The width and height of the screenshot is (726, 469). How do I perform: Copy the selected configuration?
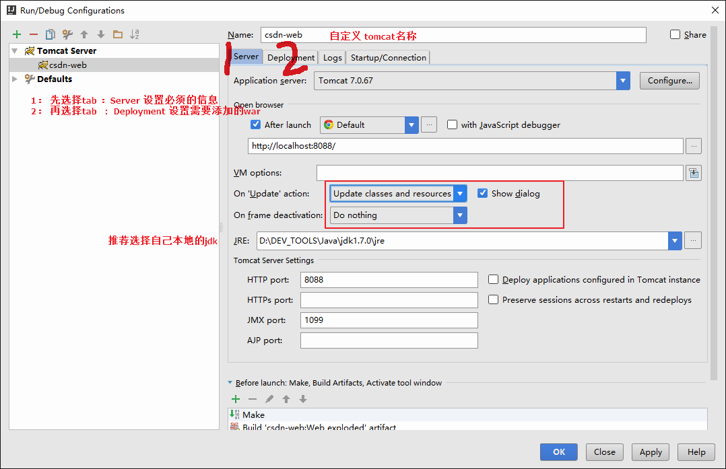50,34
